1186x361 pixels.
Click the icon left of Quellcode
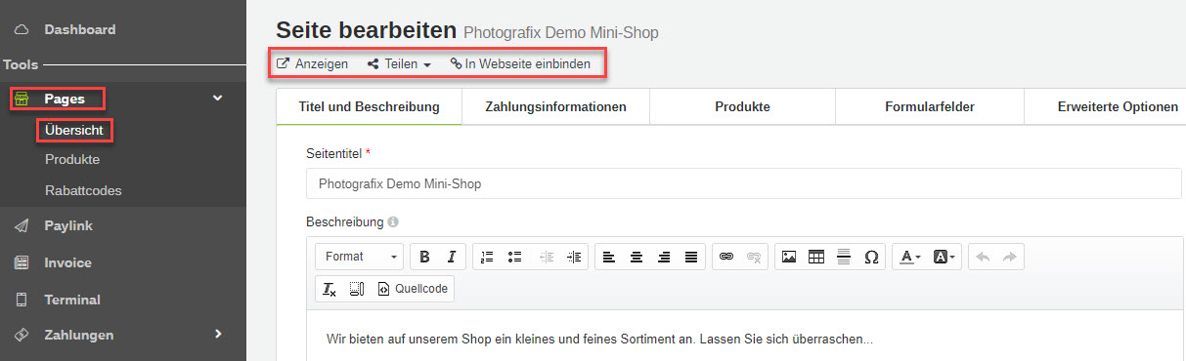(x=357, y=289)
